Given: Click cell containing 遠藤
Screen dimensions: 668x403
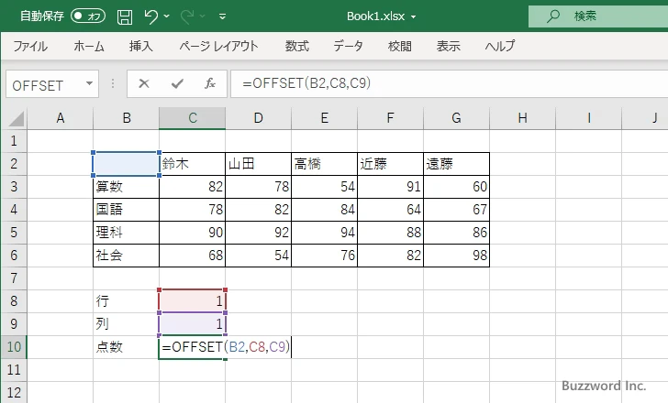Looking at the screenshot, I should (456, 164).
